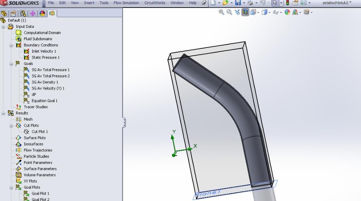Open the Help menu
The height and width of the screenshot is (201, 361).
point(193,3)
